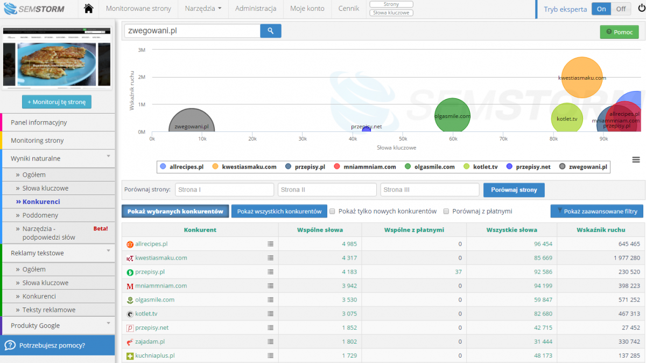Click the green Pomoc button
The image size is (646, 363).
(x=619, y=32)
